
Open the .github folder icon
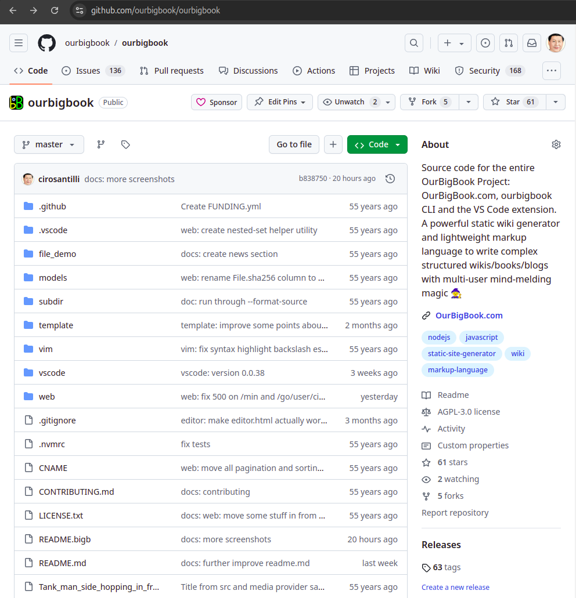pos(28,206)
